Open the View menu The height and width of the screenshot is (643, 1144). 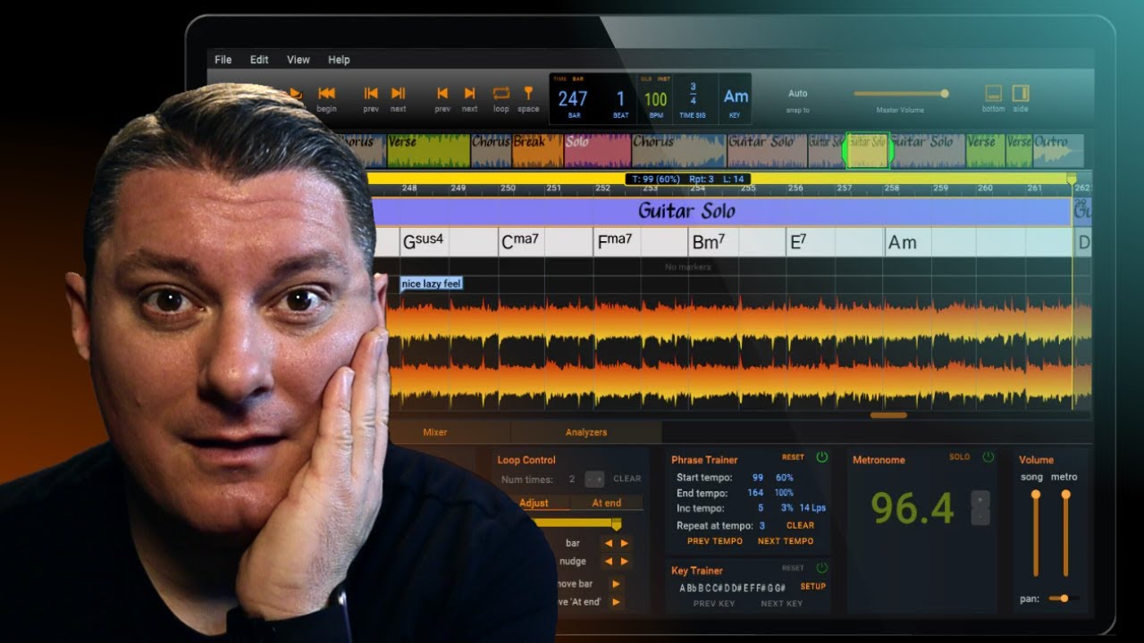(299, 60)
